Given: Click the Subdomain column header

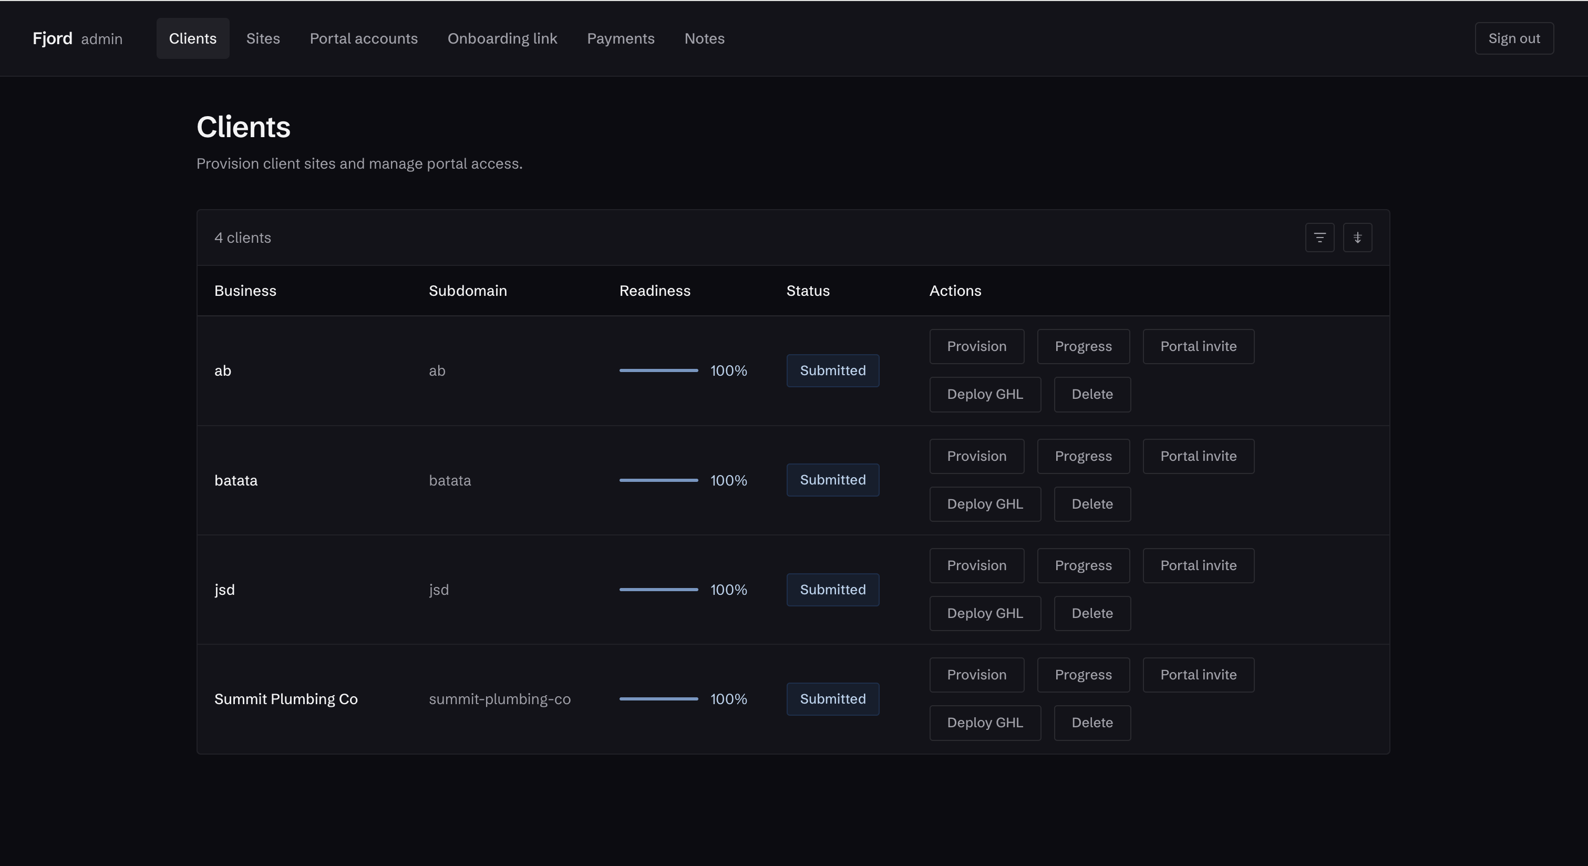Looking at the screenshot, I should pos(468,291).
